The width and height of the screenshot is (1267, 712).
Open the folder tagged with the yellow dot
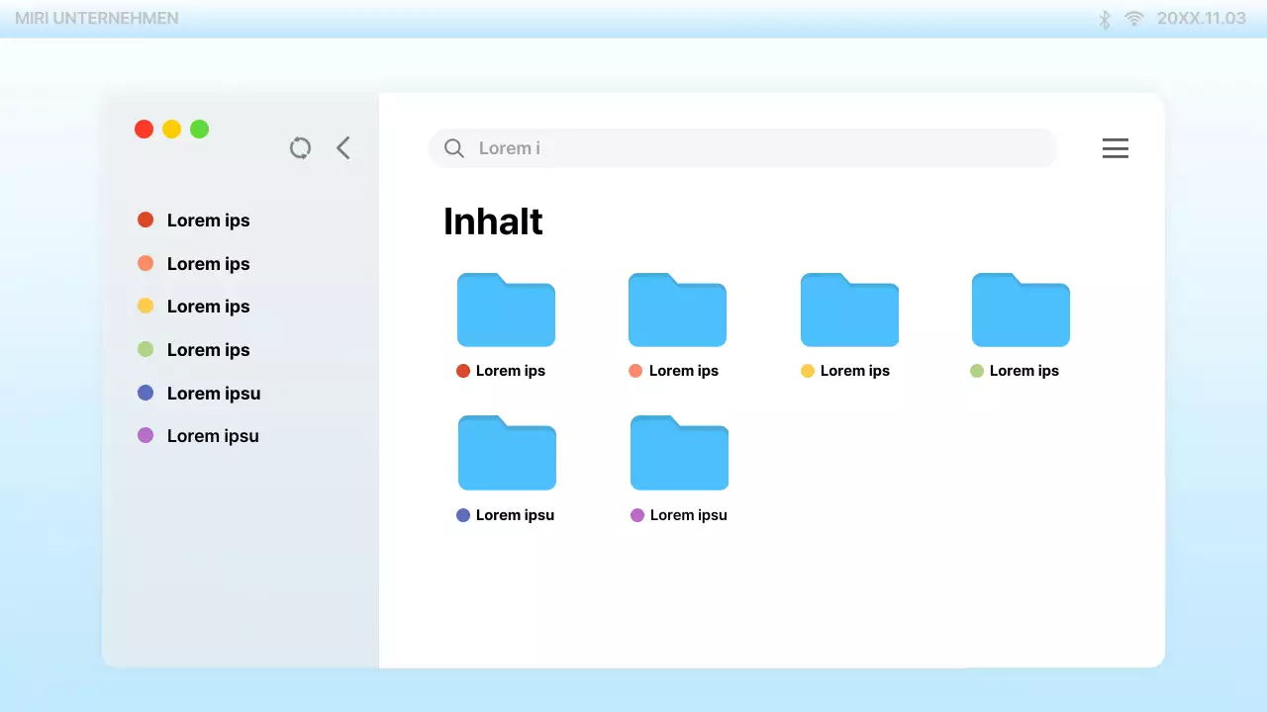pyautogui.click(x=849, y=310)
